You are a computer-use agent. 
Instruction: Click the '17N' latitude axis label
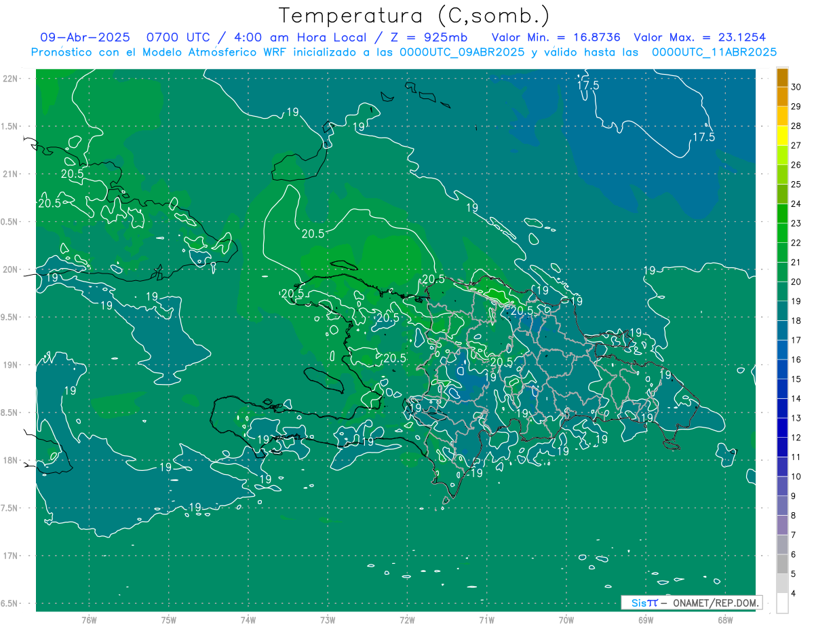click(10, 556)
